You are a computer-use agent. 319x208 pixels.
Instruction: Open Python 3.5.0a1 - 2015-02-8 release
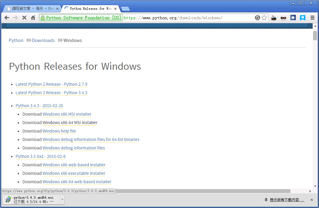40,156
